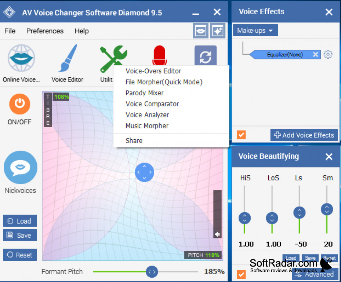This screenshot has width=341, height=282.
Task: Click the Sm slider handle
Action: click(x=327, y=209)
